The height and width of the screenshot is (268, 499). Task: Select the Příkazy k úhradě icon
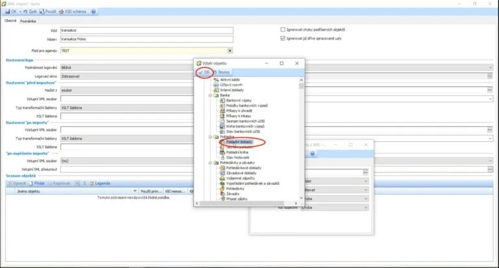[x=222, y=111]
